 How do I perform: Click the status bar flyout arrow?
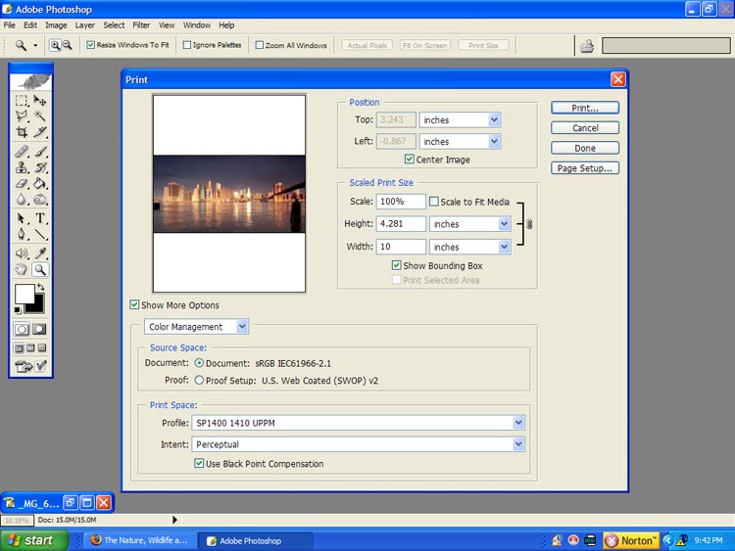[x=174, y=520]
